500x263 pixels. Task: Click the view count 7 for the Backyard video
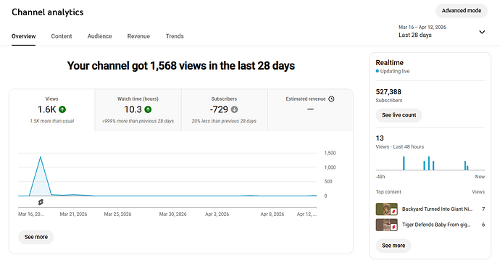[x=483, y=209]
